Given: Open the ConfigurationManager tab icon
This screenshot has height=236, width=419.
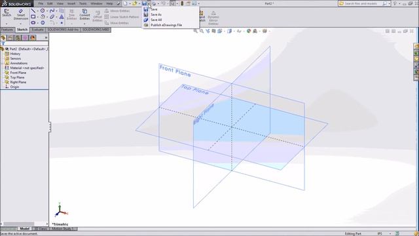Looking at the screenshot, I should click(18, 38).
